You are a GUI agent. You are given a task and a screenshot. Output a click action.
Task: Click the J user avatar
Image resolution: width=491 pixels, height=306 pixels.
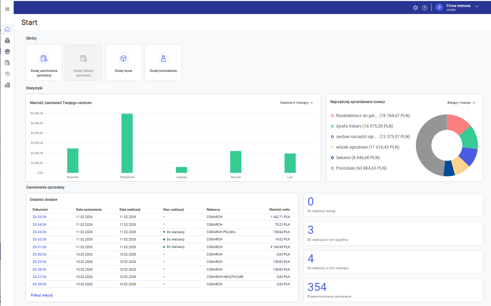tap(439, 7)
